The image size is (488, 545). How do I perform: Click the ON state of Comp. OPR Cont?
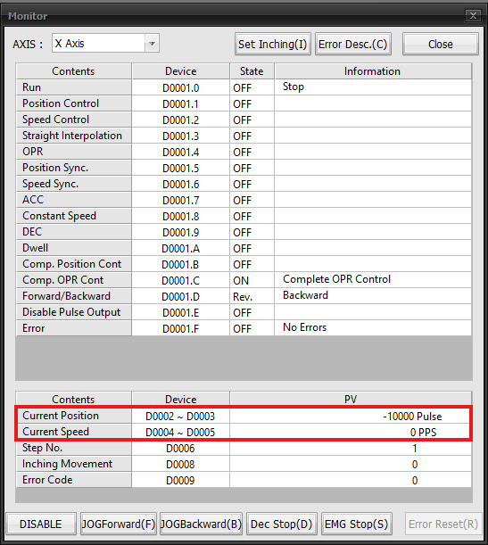point(252,280)
